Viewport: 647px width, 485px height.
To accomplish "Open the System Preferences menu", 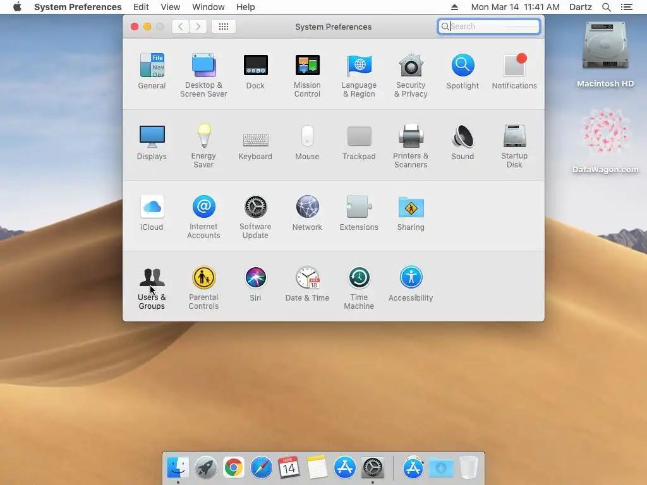I will coord(78,7).
